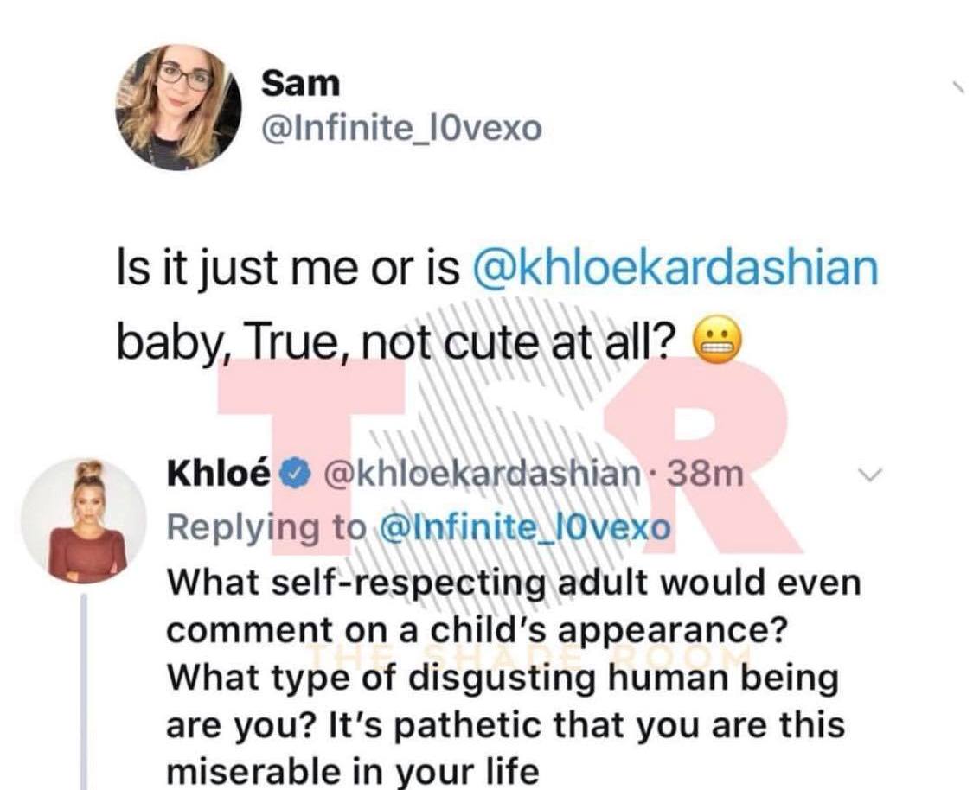
Task: Open the @khloekardashian handle beside verified badge
Action: click(x=480, y=474)
